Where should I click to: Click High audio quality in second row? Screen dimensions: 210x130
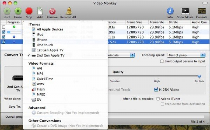195,32
